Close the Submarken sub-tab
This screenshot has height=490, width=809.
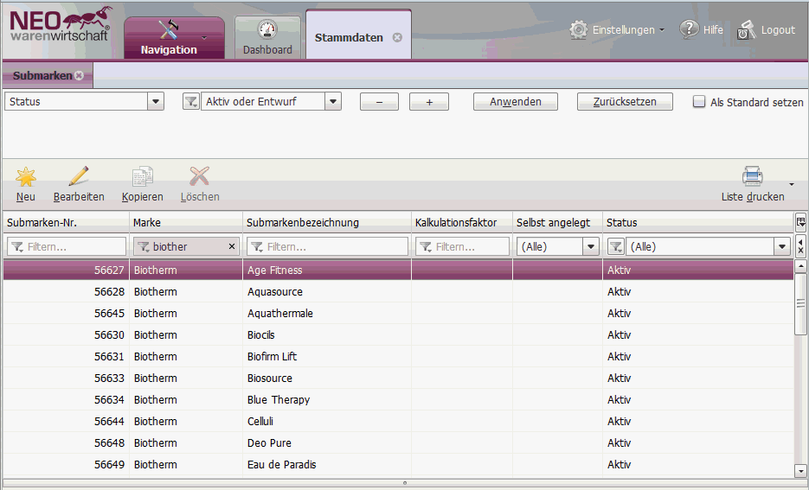(79, 76)
